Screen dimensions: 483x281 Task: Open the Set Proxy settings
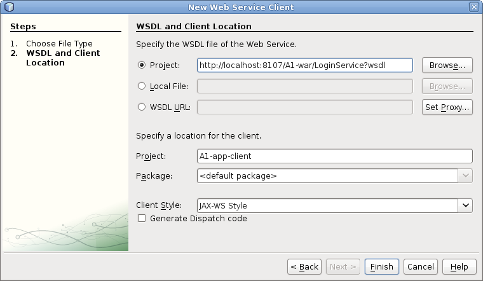[x=447, y=107]
